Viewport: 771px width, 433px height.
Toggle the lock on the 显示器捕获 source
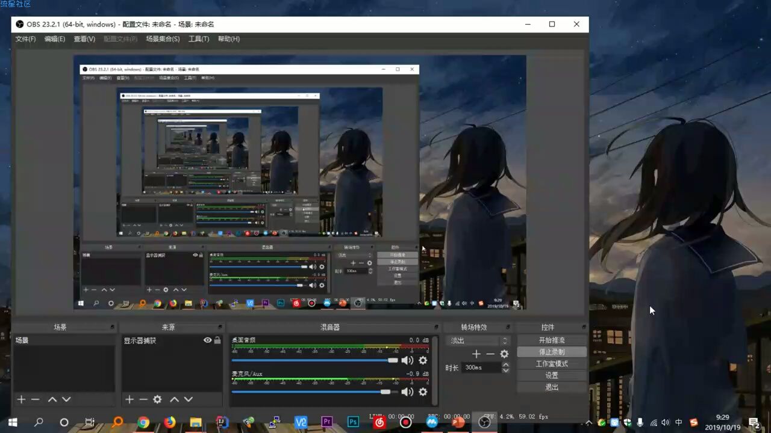pyautogui.click(x=217, y=340)
